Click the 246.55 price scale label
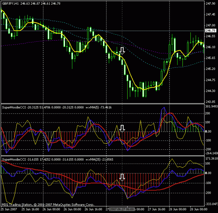This screenshot has width=218, height=213. coord(210,36)
